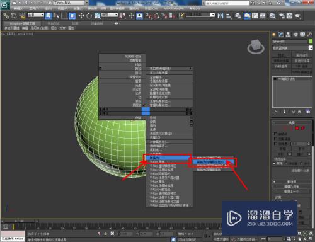Open the reference coordinate system dropdown
This screenshot has width=315, height=242.
coord(110,15)
